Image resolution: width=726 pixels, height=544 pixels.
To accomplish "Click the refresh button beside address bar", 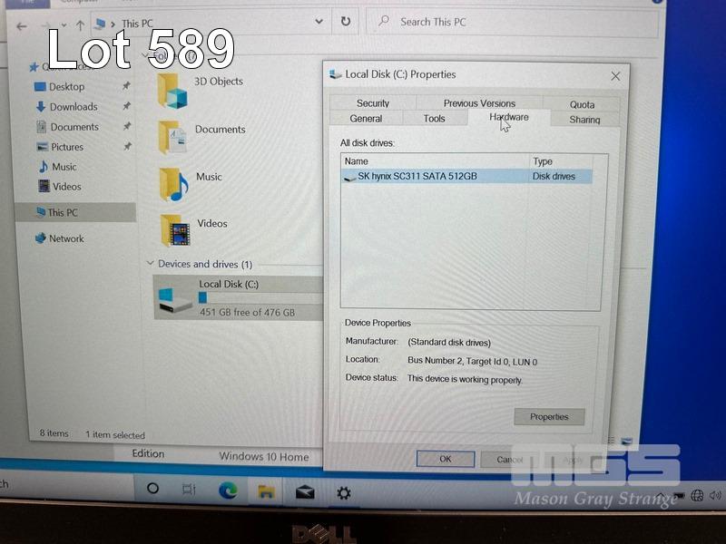I will click(346, 21).
